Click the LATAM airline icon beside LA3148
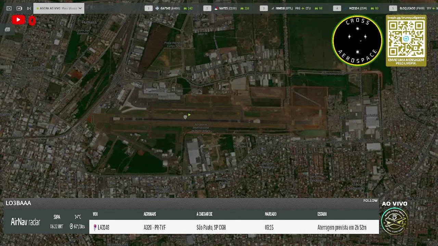 pos(95,227)
